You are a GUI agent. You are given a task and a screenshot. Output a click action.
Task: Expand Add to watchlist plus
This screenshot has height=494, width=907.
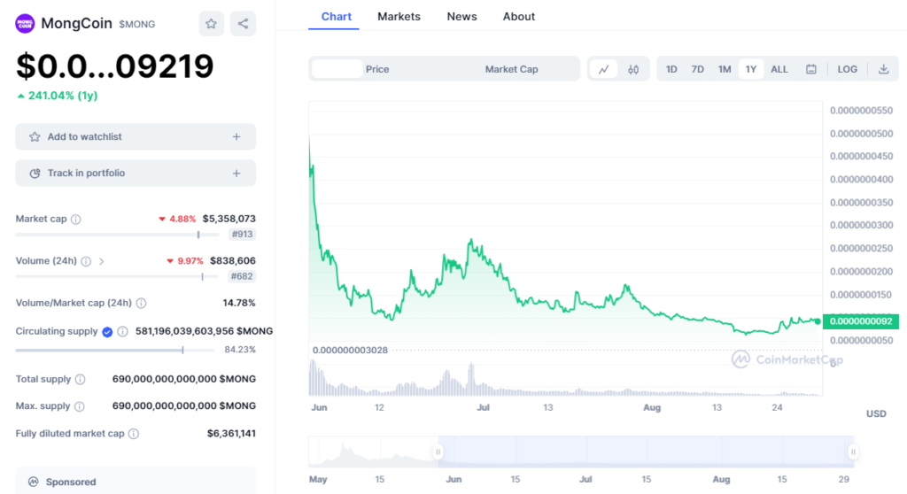[236, 137]
